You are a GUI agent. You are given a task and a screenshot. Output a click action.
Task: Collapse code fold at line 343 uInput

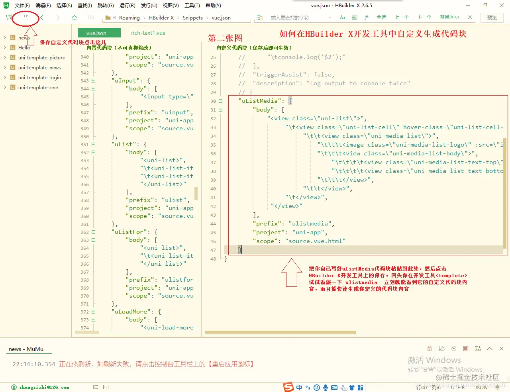click(93, 80)
